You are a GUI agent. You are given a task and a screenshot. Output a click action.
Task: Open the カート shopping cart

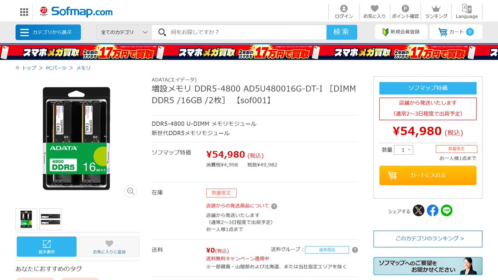coord(456,32)
